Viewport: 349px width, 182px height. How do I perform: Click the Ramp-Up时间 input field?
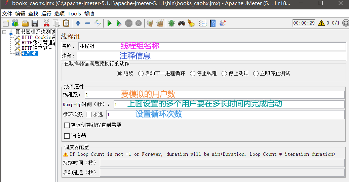pos(229,104)
